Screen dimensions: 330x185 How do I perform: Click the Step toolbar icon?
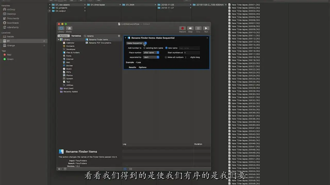pyautogui.click(x=190, y=28)
